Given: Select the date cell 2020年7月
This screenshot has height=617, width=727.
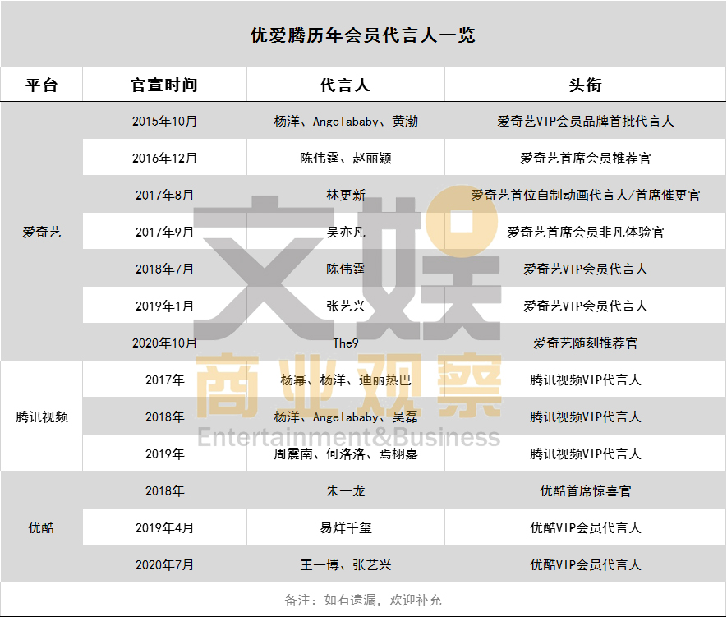Looking at the screenshot, I should 164,564.
